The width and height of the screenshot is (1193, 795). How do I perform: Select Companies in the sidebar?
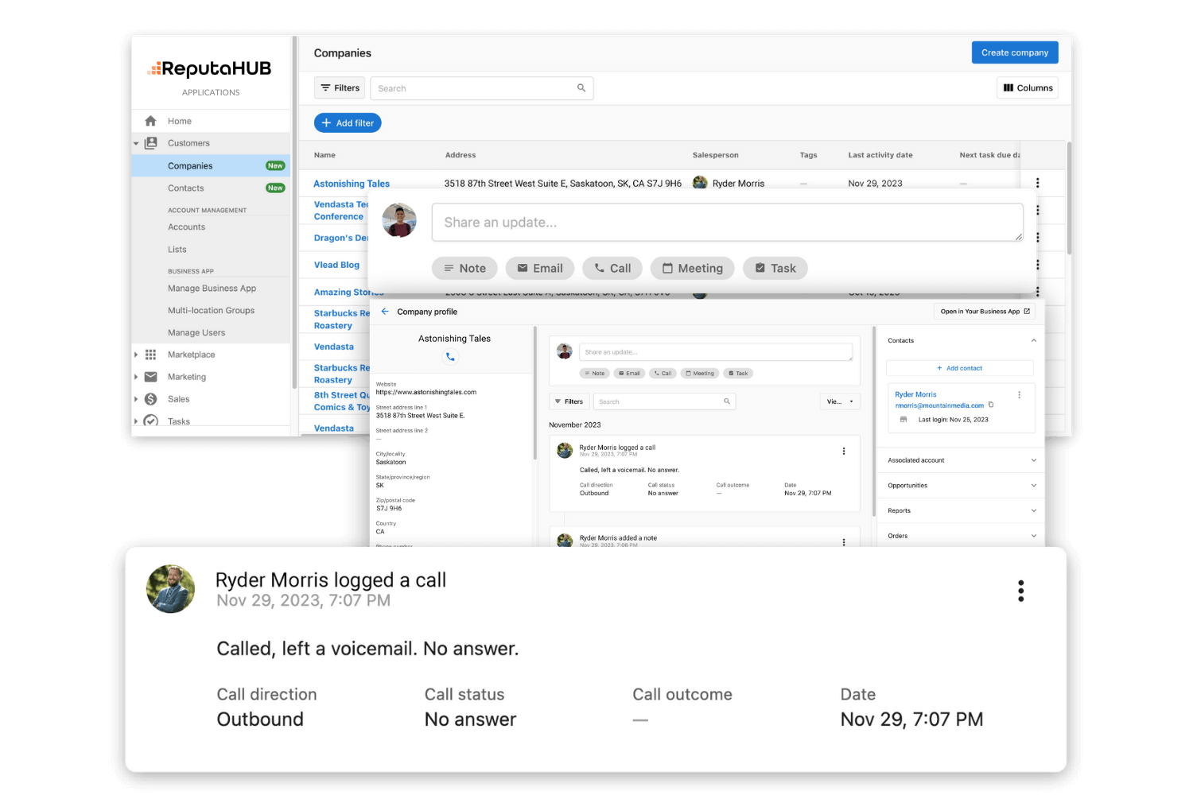coord(211,166)
